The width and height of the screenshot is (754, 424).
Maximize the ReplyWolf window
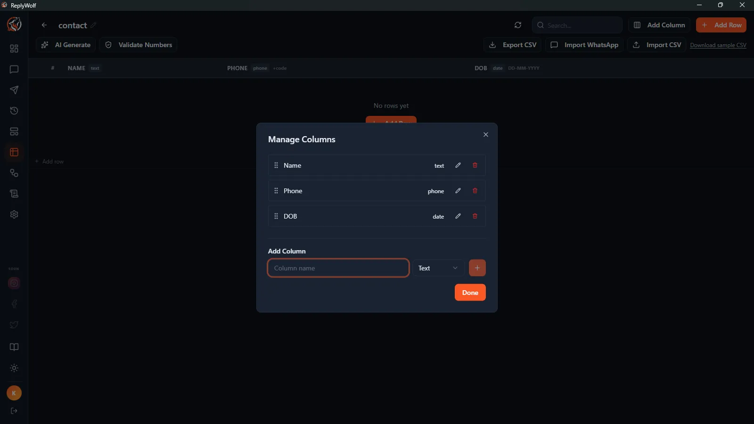click(721, 5)
